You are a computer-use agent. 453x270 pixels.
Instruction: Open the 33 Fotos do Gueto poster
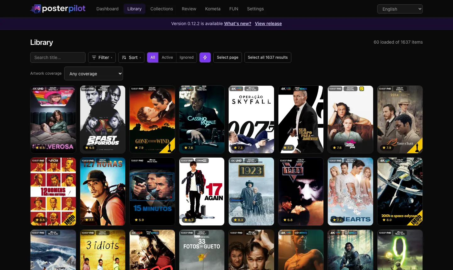202,250
